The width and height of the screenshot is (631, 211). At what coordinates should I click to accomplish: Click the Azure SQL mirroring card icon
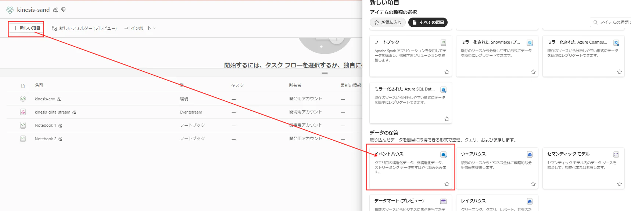pos(443,89)
